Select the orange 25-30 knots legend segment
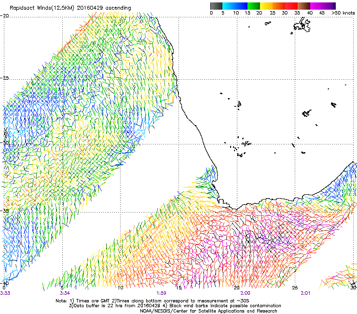 pyautogui.click(x=279, y=6)
